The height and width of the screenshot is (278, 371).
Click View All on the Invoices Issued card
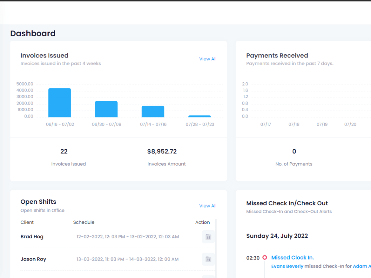208,59
